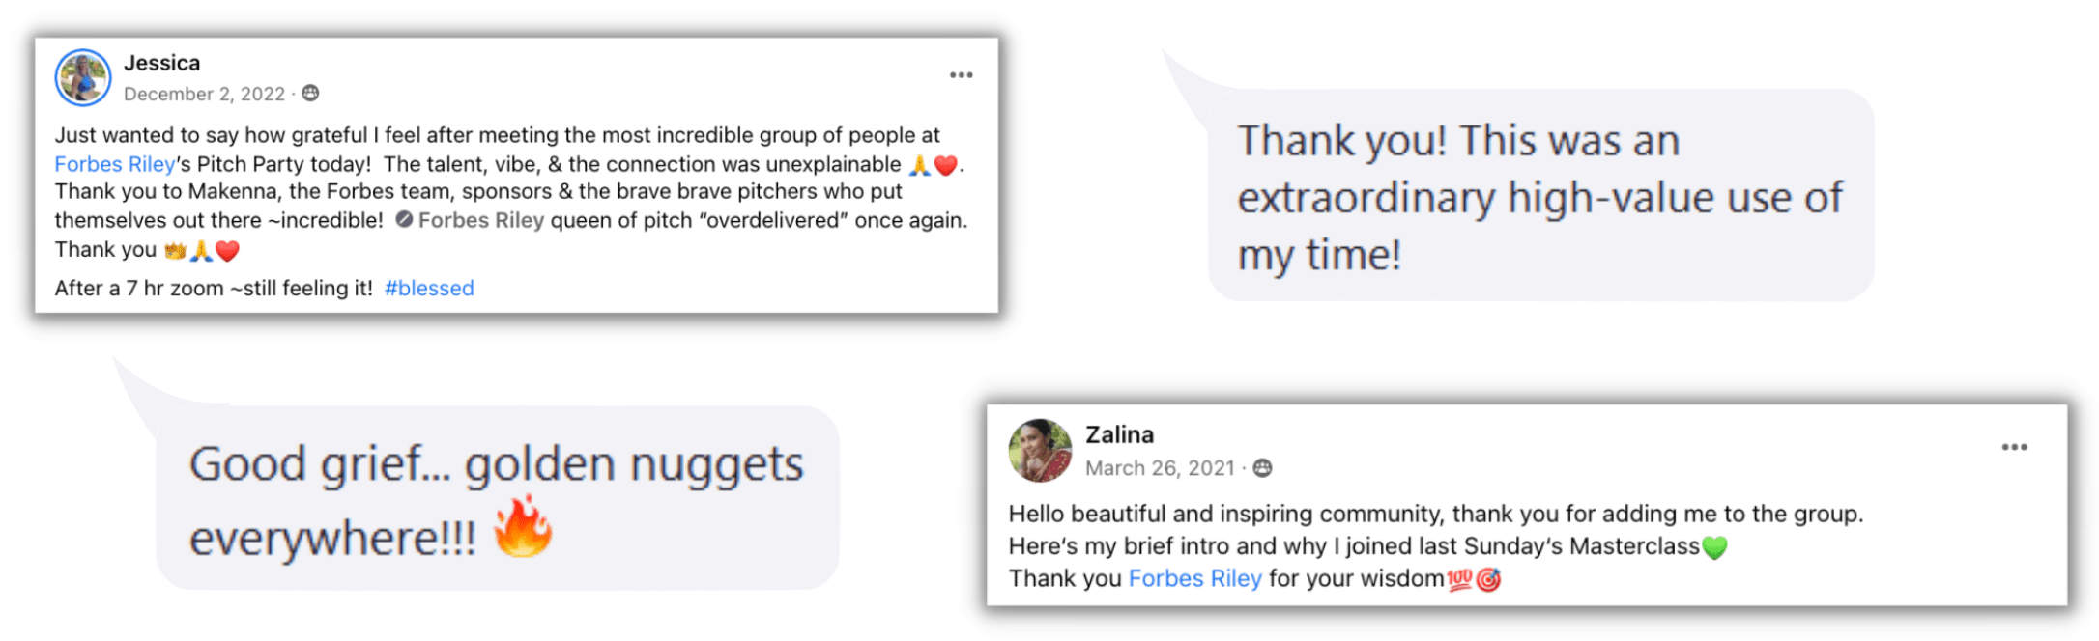Click the globe privacy icon beside March 26, 2021

pyautogui.click(x=1262, y=468)
